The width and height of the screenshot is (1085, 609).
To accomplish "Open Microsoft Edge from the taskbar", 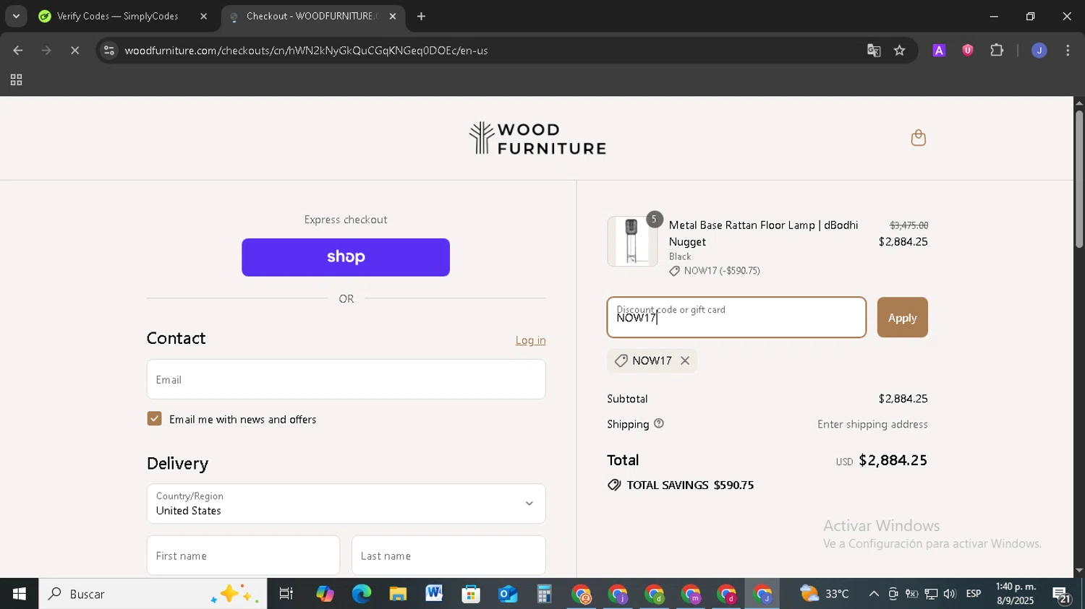I will coord(361,594).
